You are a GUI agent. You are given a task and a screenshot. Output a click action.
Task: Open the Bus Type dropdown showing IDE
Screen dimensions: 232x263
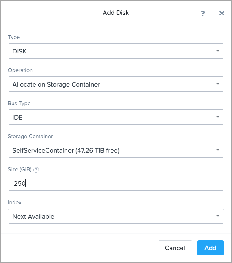pos(116,117)
